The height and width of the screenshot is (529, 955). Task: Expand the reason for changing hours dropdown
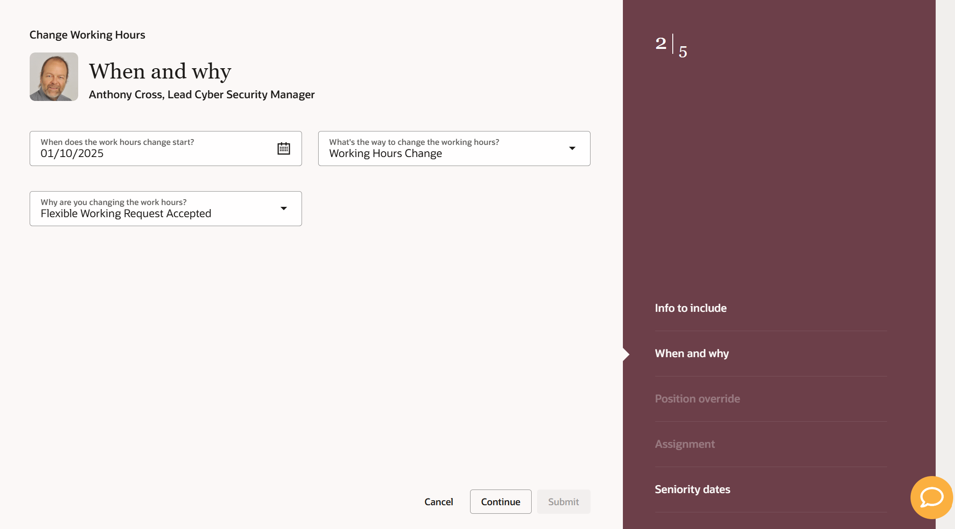(x=284, y=209)
